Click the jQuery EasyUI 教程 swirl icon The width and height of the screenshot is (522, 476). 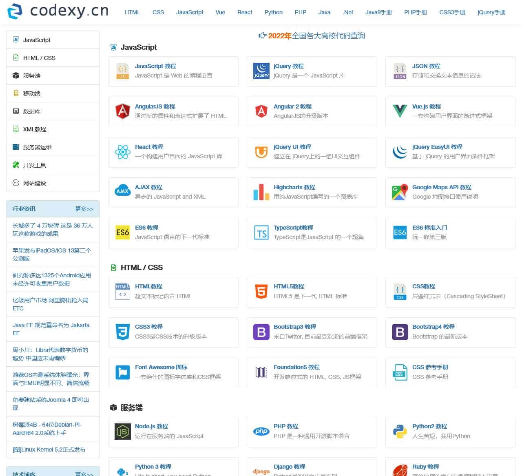point(400,152)
